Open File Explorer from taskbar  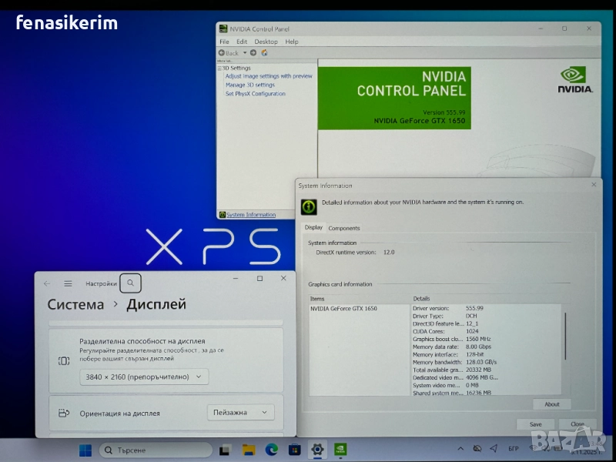249,450
